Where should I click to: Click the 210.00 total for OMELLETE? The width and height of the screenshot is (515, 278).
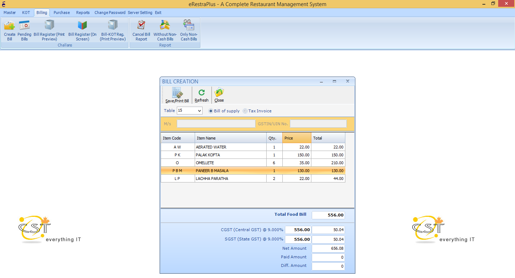[328, 163]
